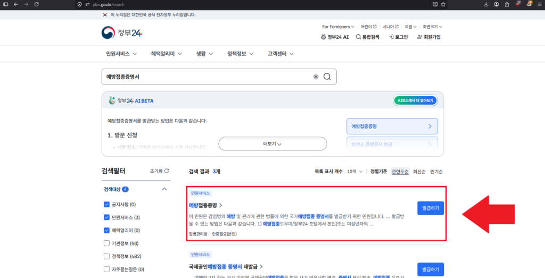Open 통합검색 in the header

[367, 37]
